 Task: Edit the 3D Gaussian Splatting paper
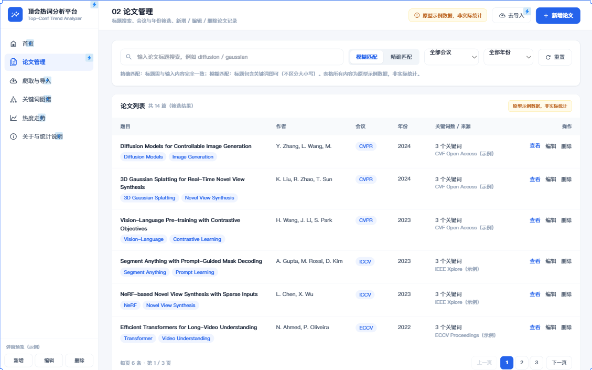tap(551, 179)
